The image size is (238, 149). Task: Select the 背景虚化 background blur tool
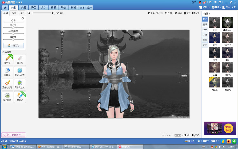[x=7, y=97]
